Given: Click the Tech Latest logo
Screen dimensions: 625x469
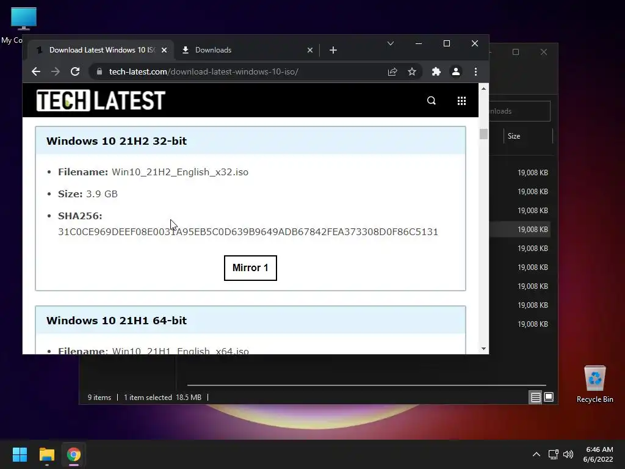Looking at the screenshot, I should (x=101, y=101).
